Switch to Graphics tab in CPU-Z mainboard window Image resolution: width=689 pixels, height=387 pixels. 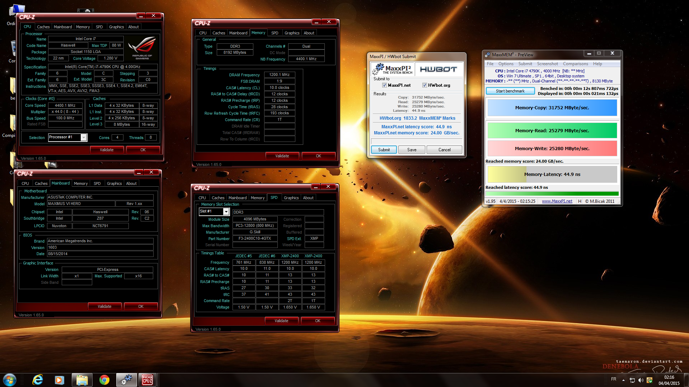114,183
